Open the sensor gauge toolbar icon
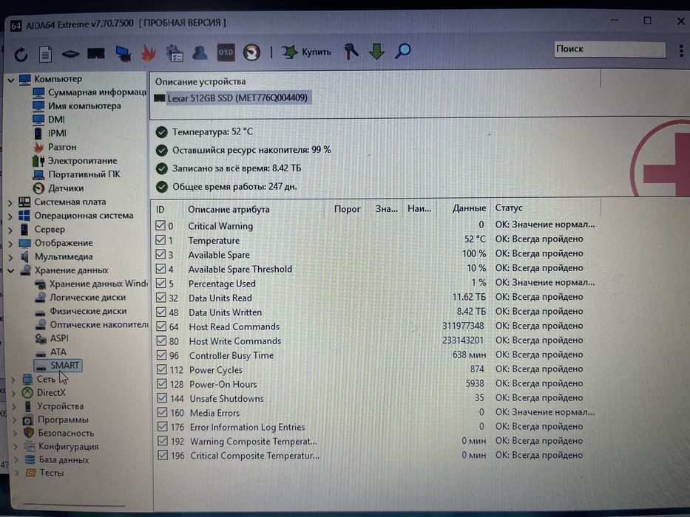The height and width of the screenshot is (517, 690). tap(251, 52)
